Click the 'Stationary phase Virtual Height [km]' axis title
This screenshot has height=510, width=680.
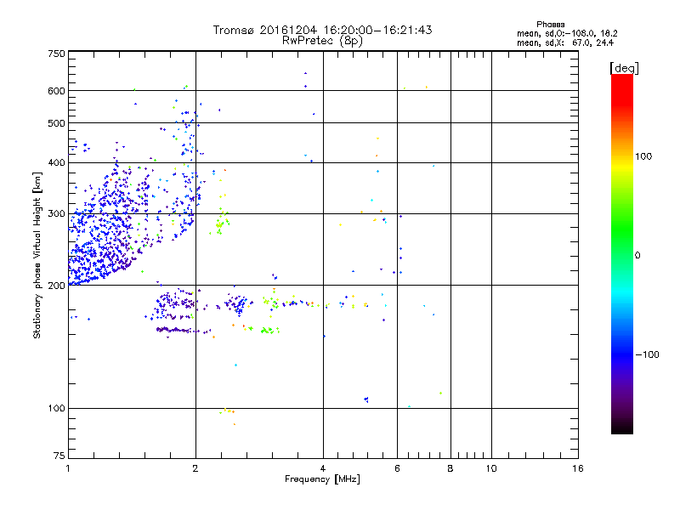click(x=37, y=255)
